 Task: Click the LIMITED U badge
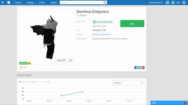click(25, 63)
